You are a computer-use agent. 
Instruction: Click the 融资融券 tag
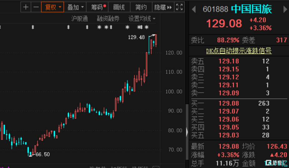tap(108, 18)
